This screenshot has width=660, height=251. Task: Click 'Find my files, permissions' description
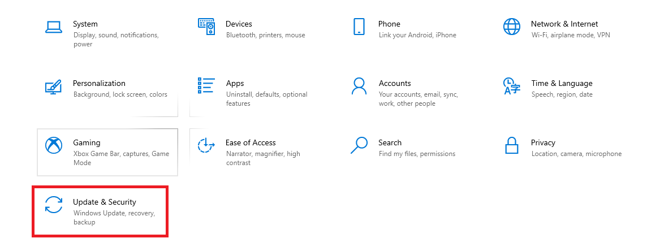(x=417, y=153)
